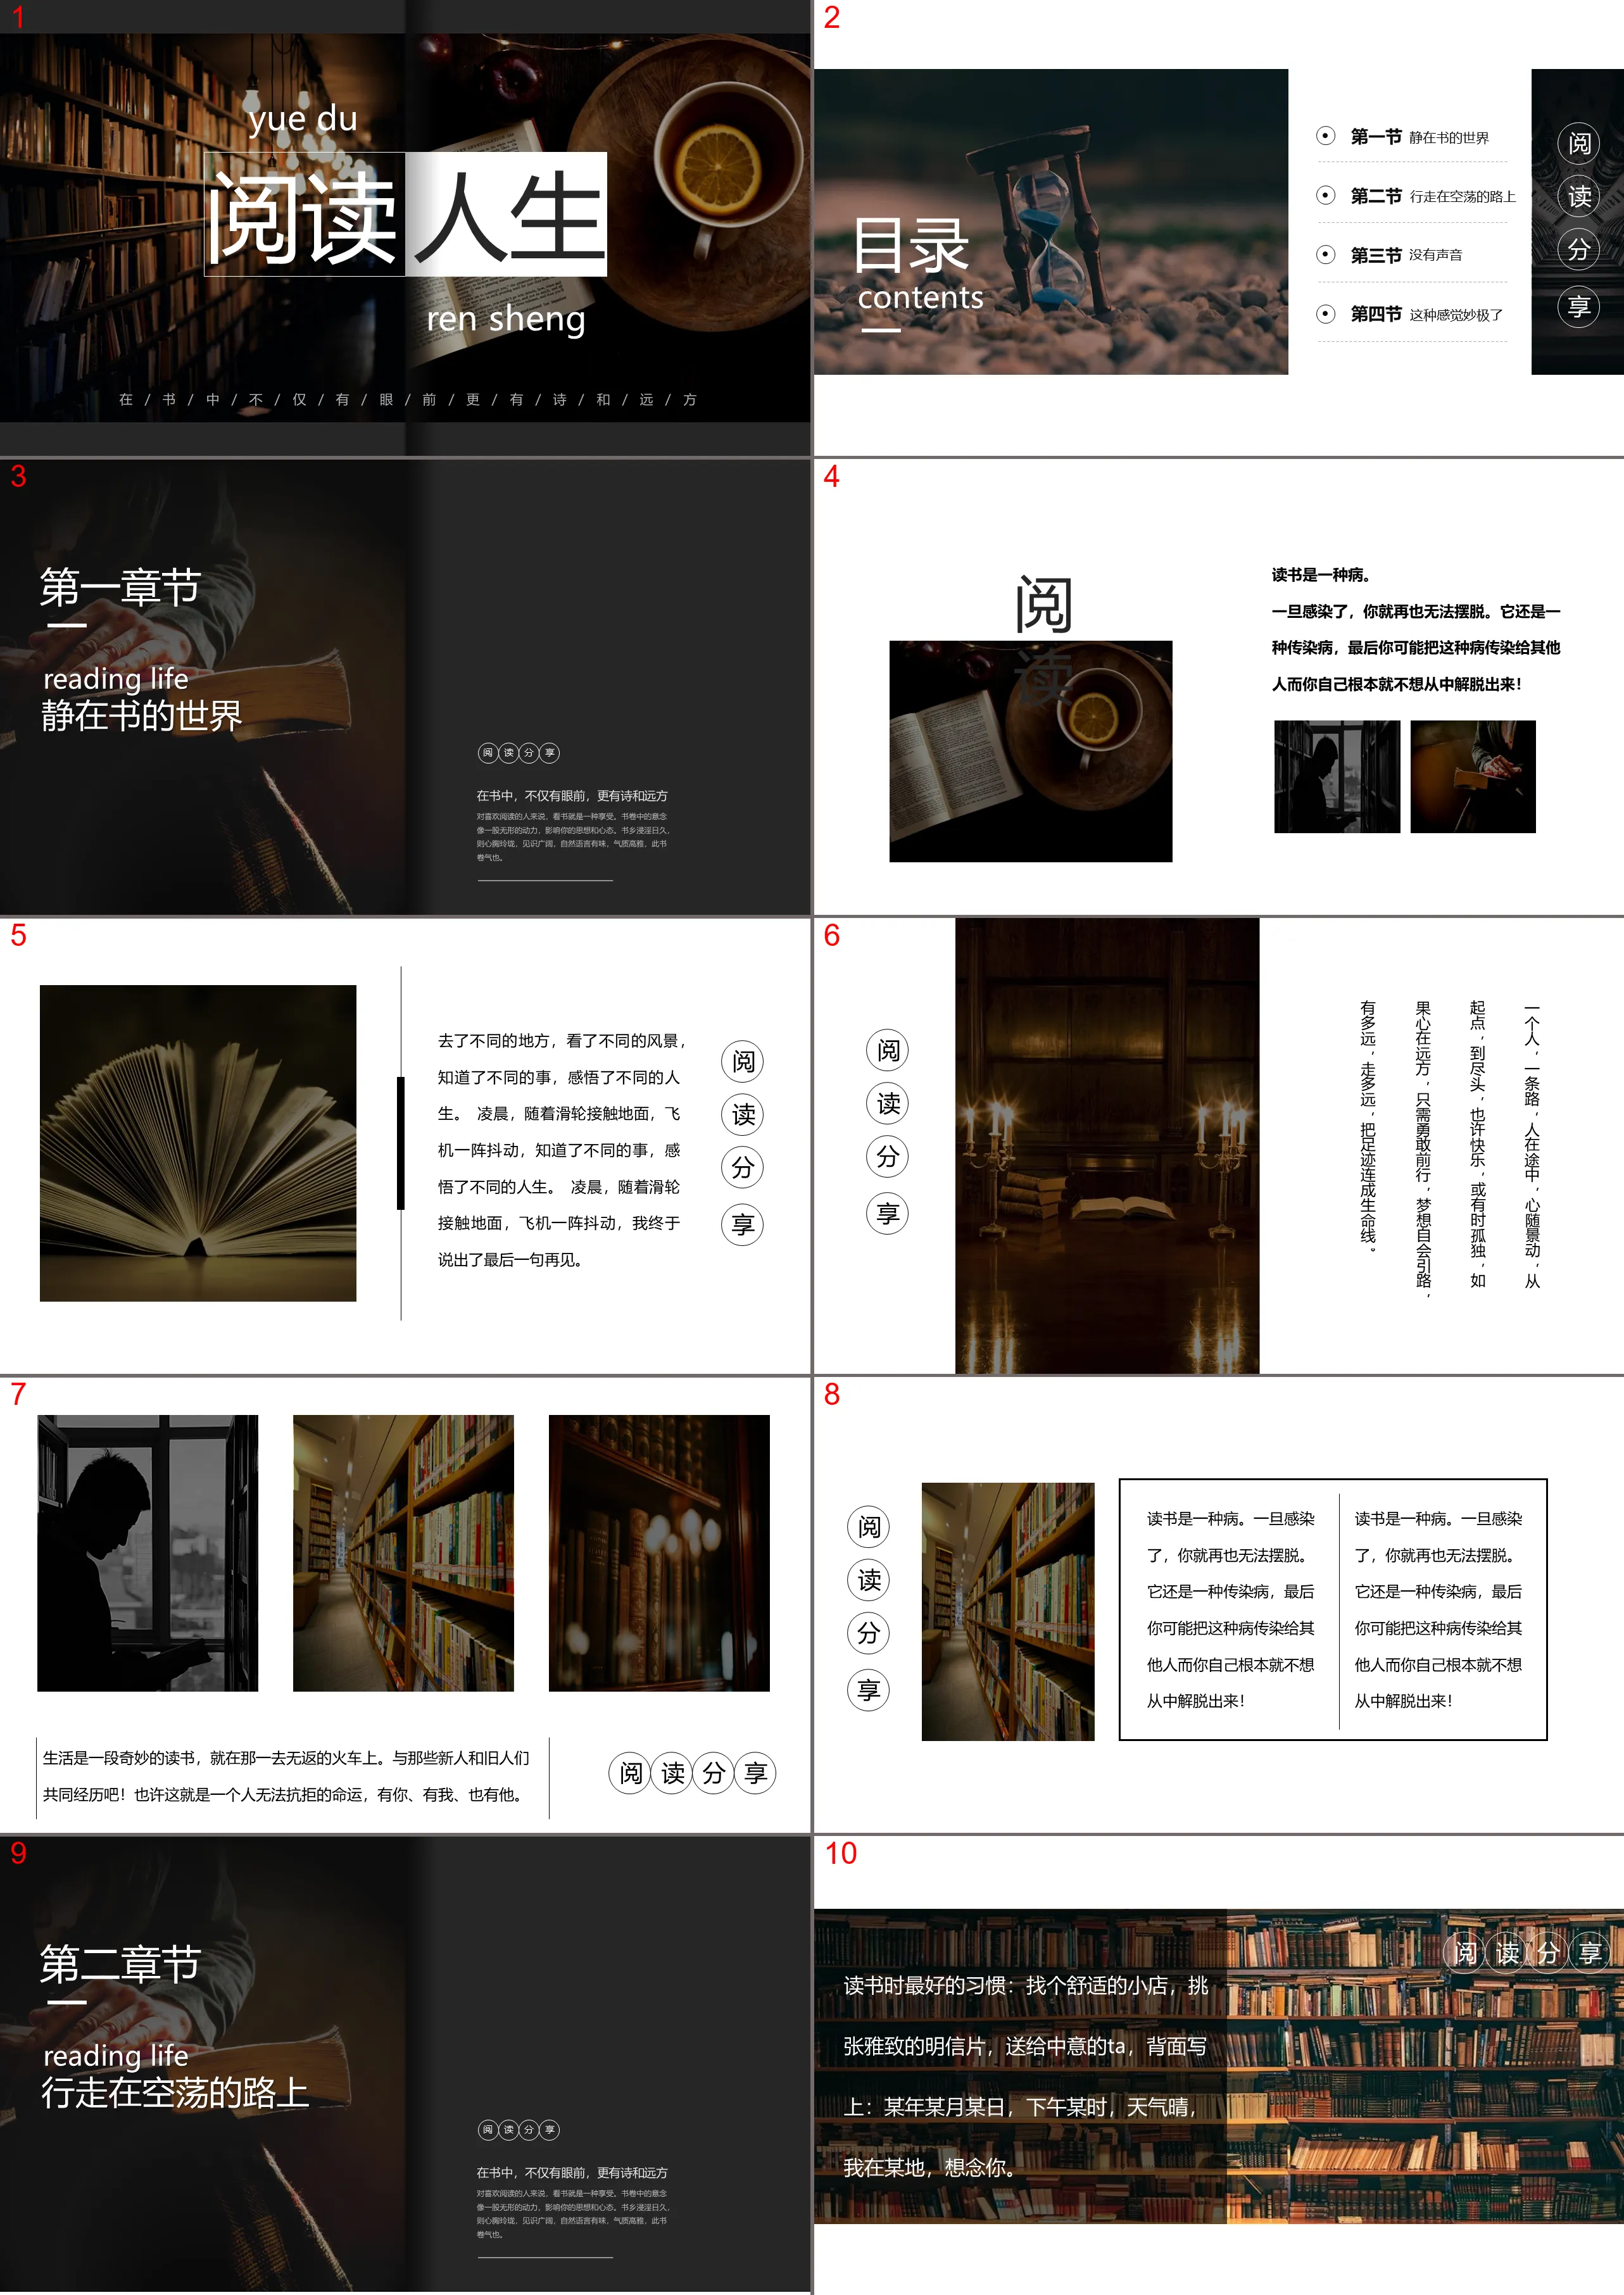
Task: Click the library aisle photo on slide 7
Action: pos(403,1553)
